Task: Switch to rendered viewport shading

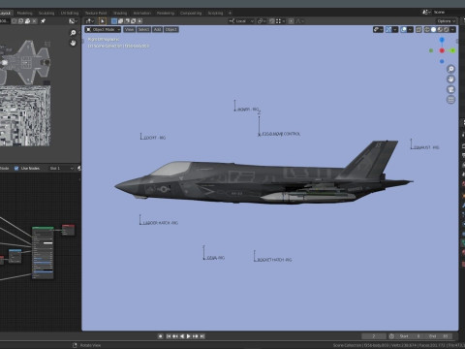Action: (x=447, y=29)
